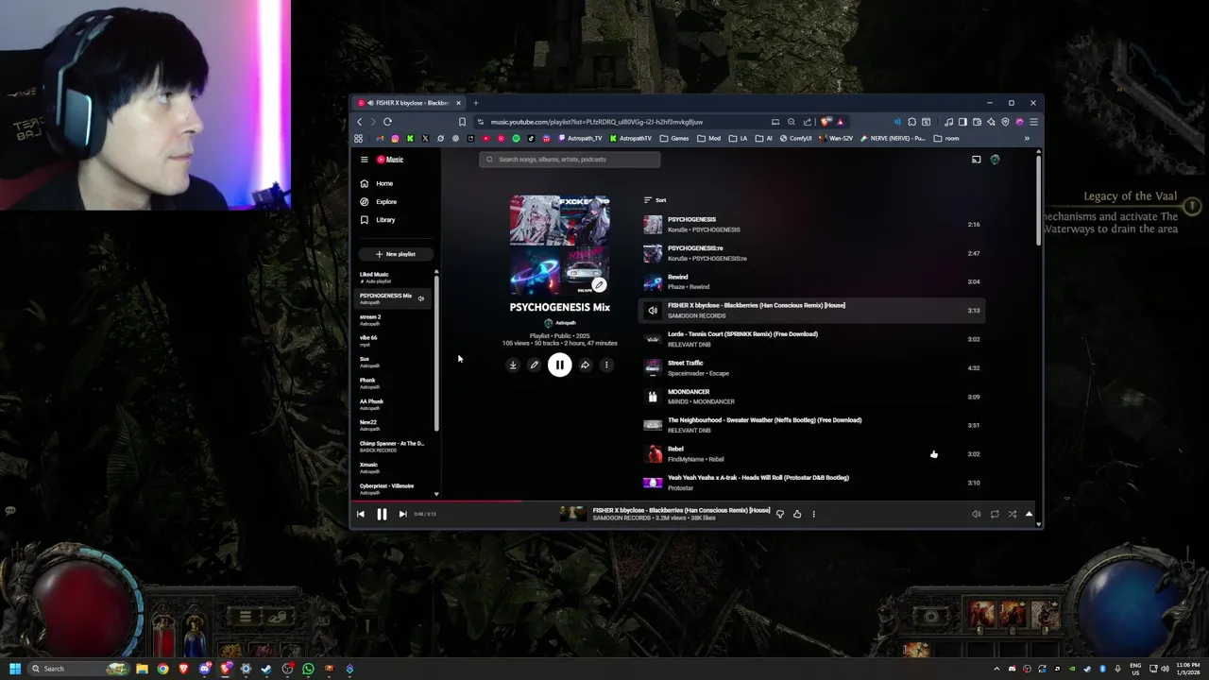This screenshot has width=1209, height=680.
Task: Bookmark this page icon in address bar
Action: [x=462, y=122]
